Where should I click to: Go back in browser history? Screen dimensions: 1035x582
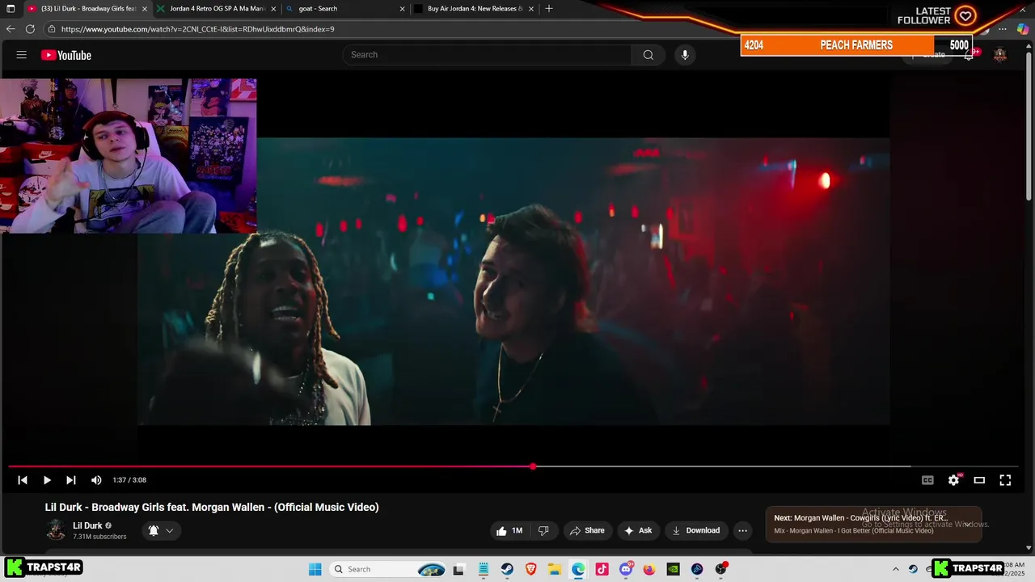[x=11, y=29]
